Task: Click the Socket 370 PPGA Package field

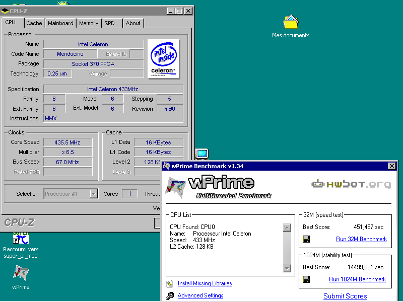Action: coord(93,64)
